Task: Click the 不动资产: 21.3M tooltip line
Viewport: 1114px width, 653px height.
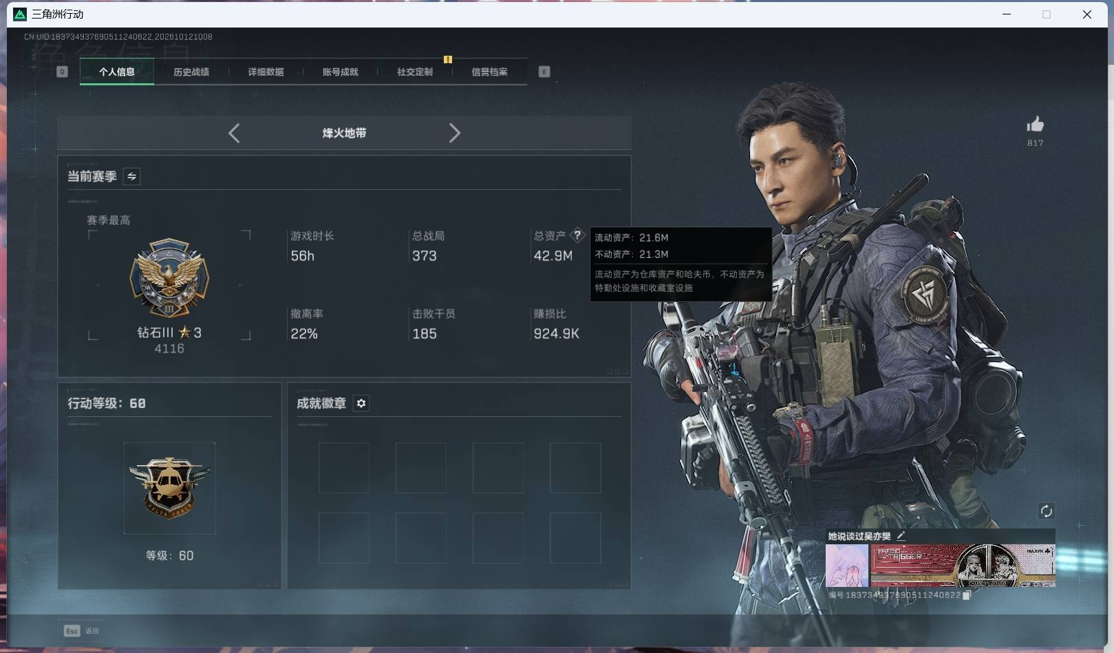Action: tap(631, 254)
